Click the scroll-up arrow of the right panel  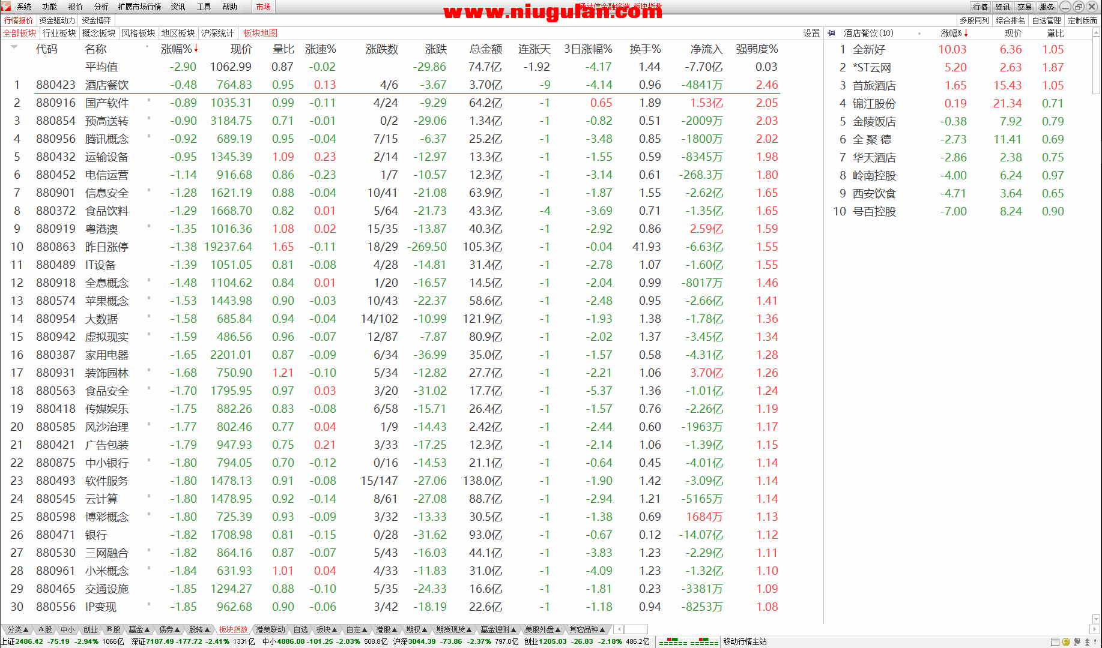click(1097, 33)
